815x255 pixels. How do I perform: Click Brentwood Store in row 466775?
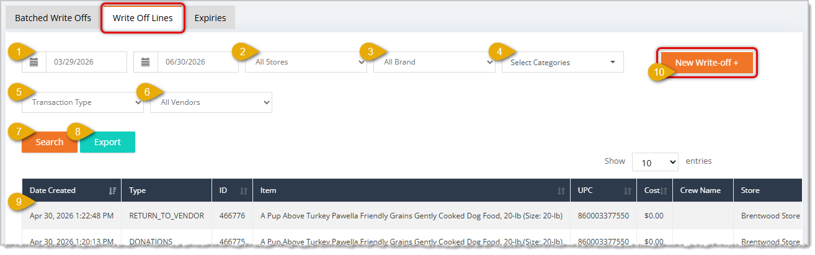click(x=770, y=242)
